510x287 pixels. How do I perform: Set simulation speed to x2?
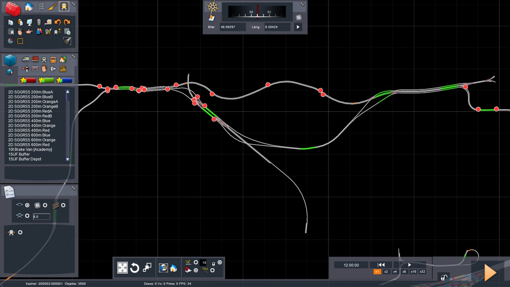[386, 272]
